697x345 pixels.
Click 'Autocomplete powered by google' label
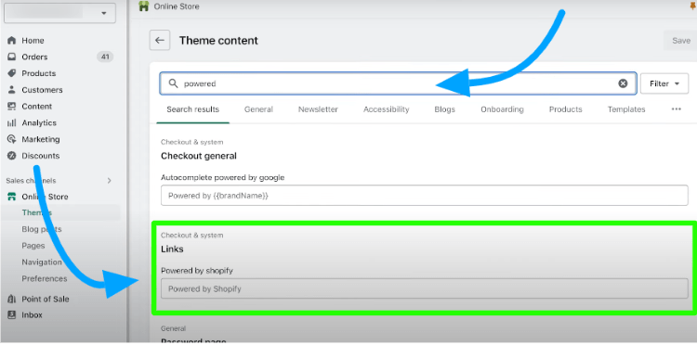point(222,177)
